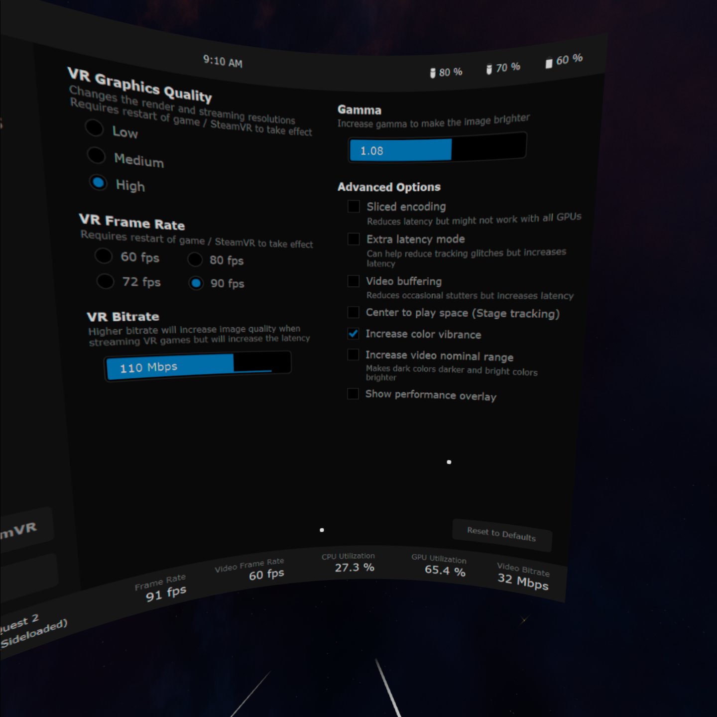Click the GPU Utilization readout
717x717 pixels.
443,567
